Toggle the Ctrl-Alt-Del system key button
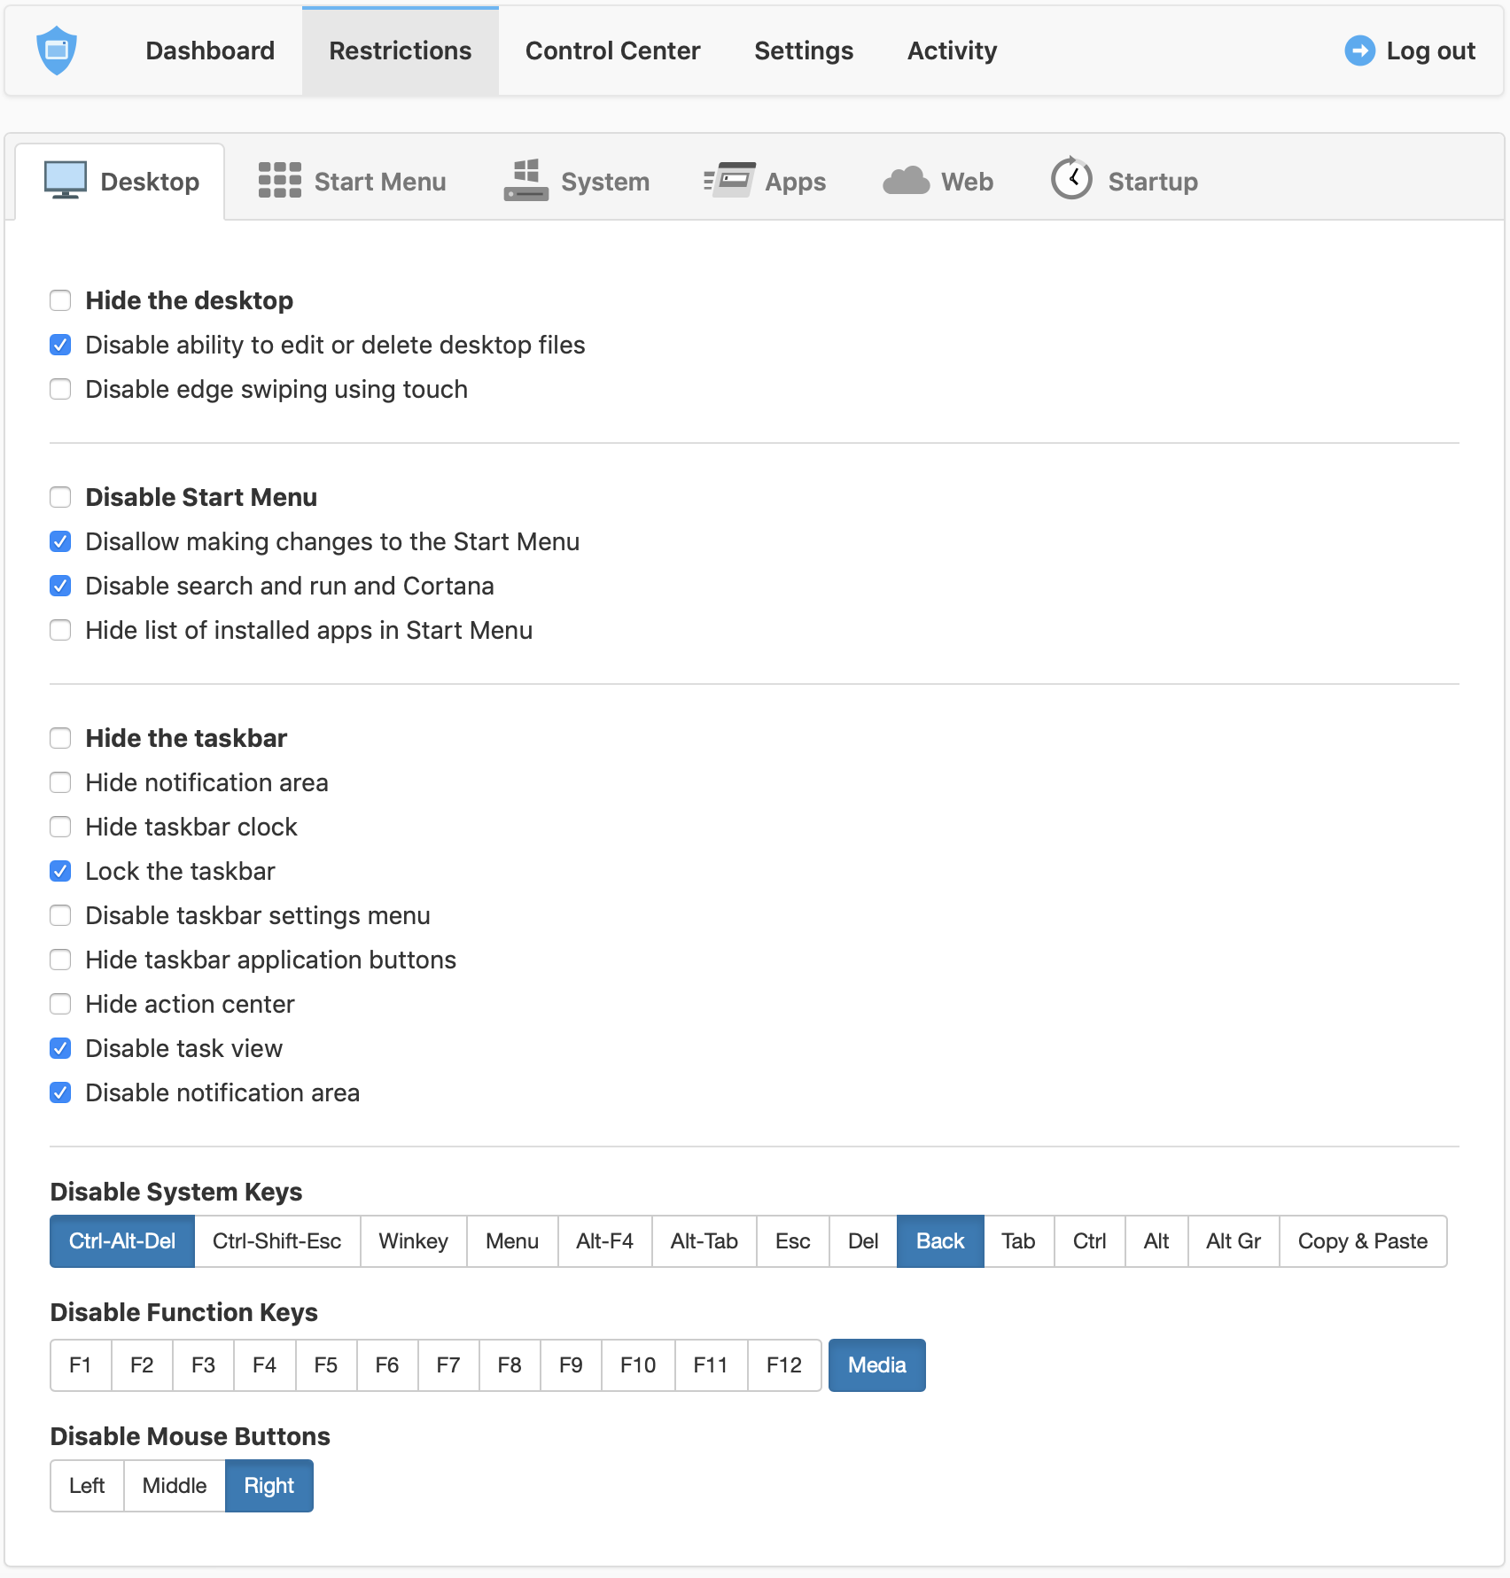 point(122,1241)
